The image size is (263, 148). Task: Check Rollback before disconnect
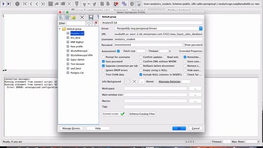[141, 66]
